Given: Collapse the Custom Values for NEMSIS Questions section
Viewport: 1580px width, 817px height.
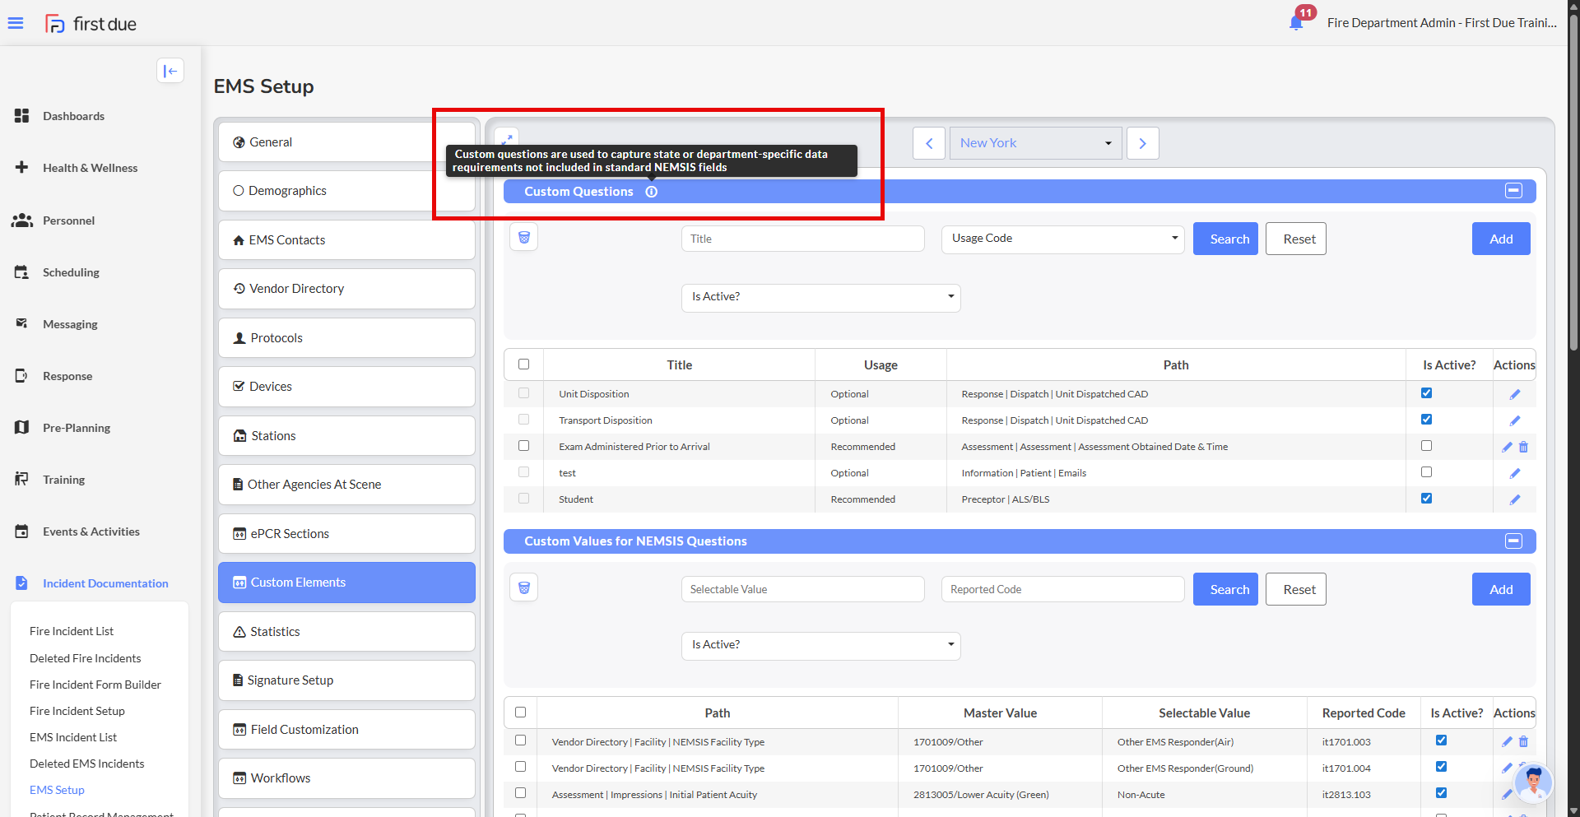Looking at the screenshot, I should coord(1513,541).
